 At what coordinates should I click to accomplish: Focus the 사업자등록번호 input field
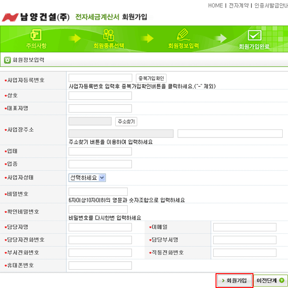pyautogui.click(x=100, y=78)
